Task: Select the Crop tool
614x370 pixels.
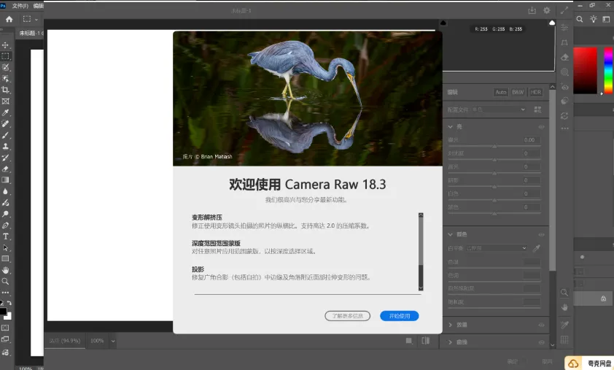Action: 6,90
